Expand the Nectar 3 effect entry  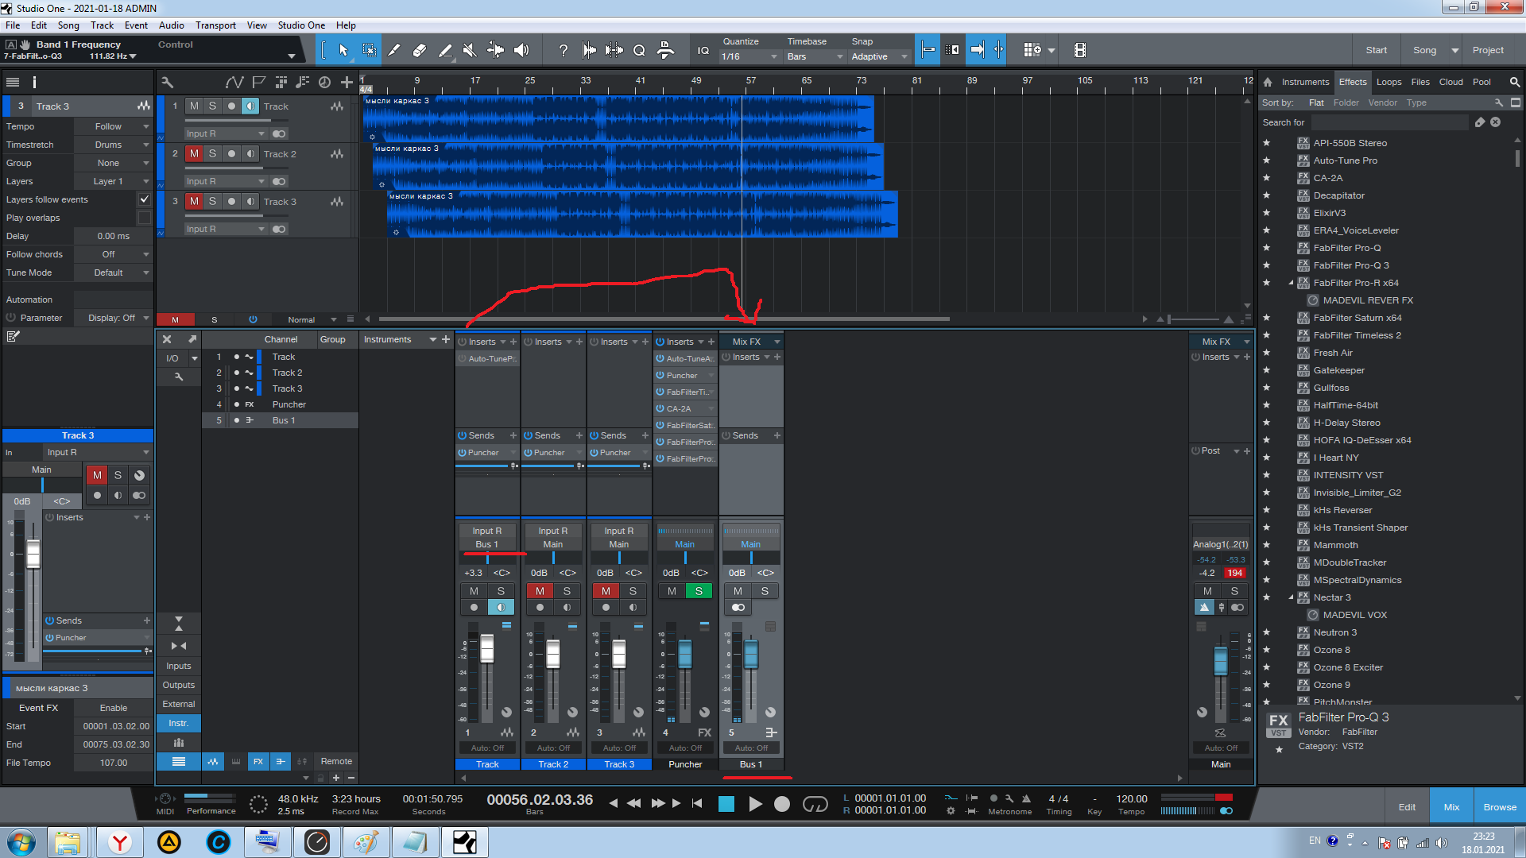pos(1291,597)
